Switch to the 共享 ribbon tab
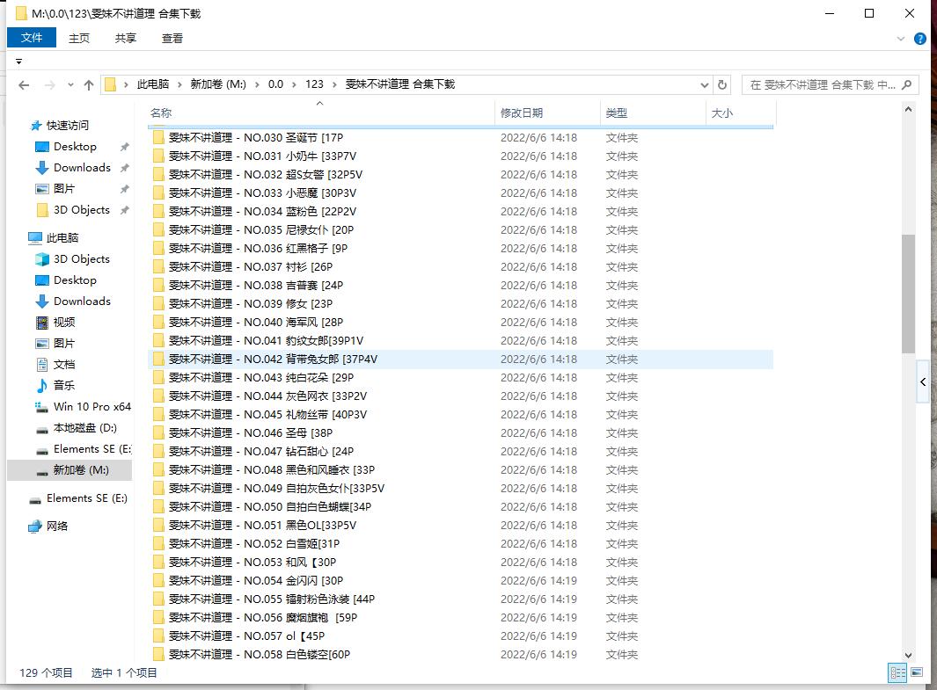The width and height of the screenshot is (937, 690). pyautogui.click(x=126, y=38)
